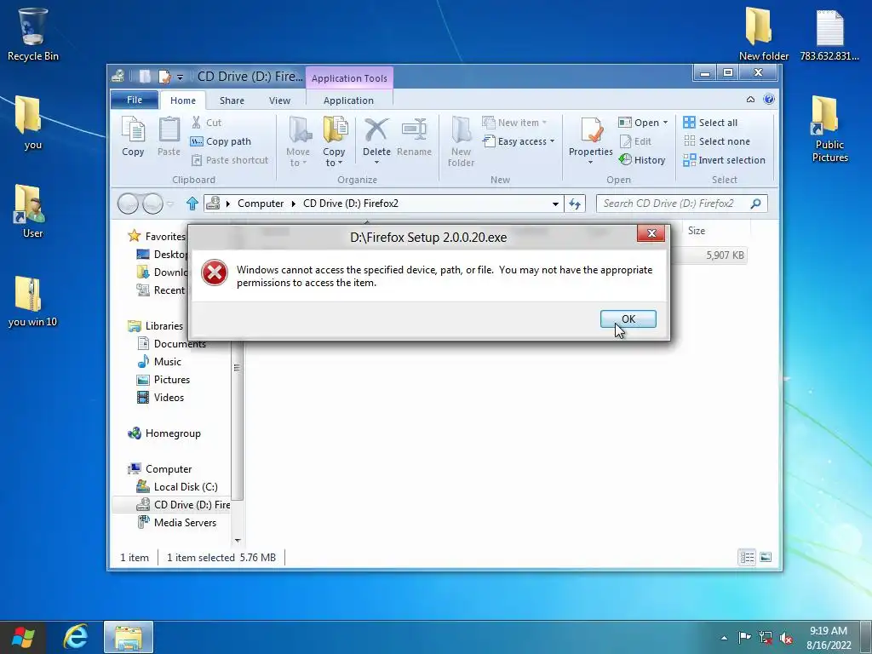The height and width of the screenshot is (654, 872).
Task: Open Music library in navigation pane
Action: [159, 361]
